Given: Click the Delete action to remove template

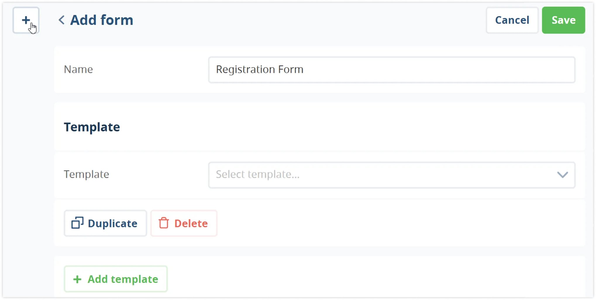Looking at the screenshot, I should [184, 223].
